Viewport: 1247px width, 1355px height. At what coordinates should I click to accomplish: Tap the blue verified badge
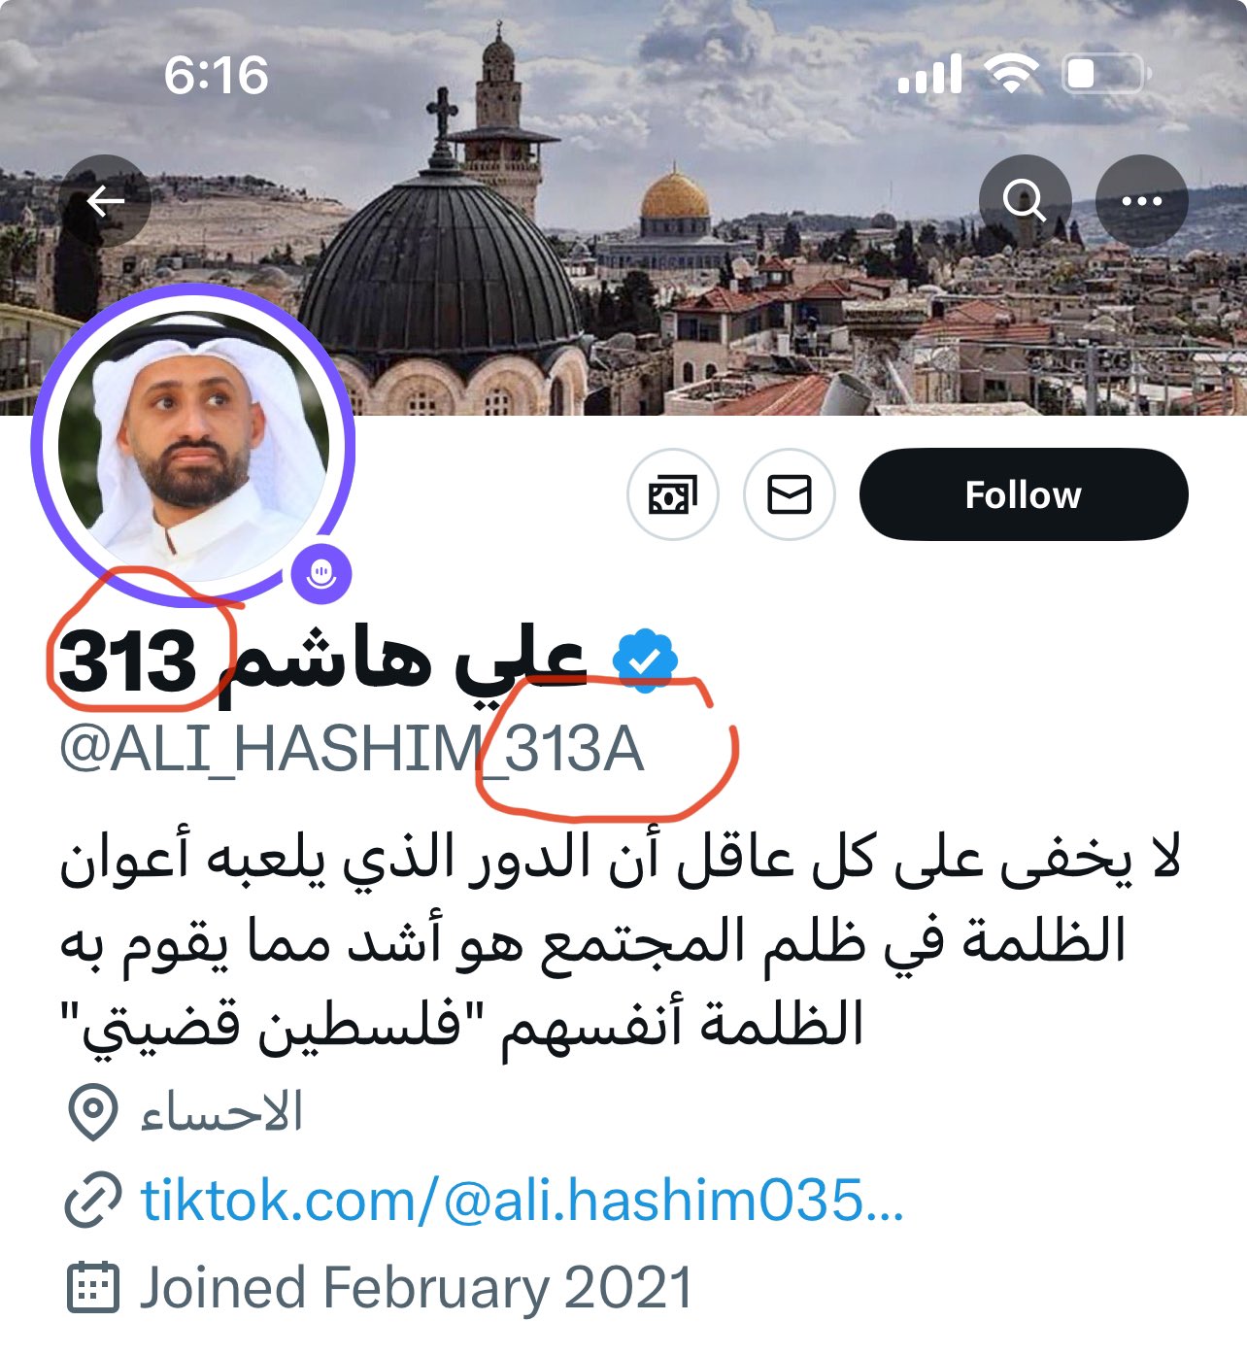click(645, 661)
